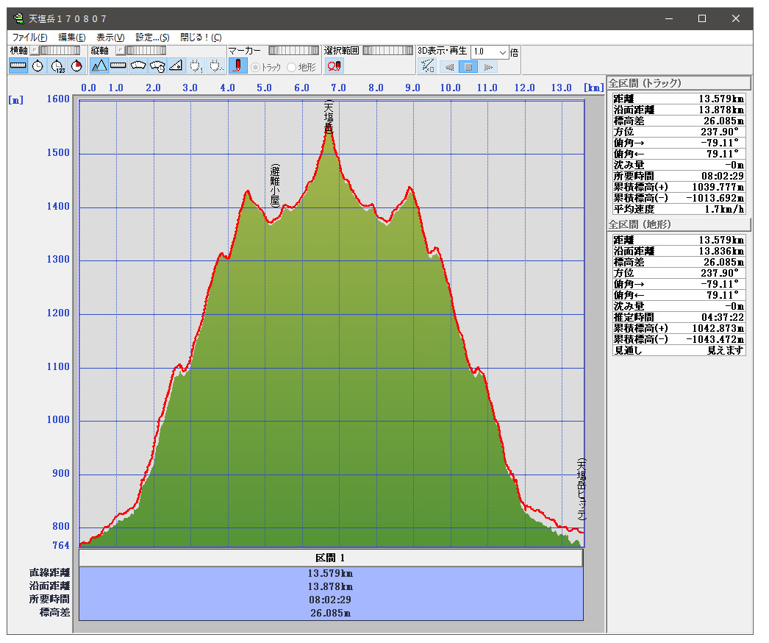
Task: Open the ファイル(F) menu
Action: 30,37
